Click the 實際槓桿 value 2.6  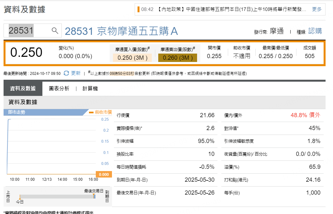click(210, 128)
